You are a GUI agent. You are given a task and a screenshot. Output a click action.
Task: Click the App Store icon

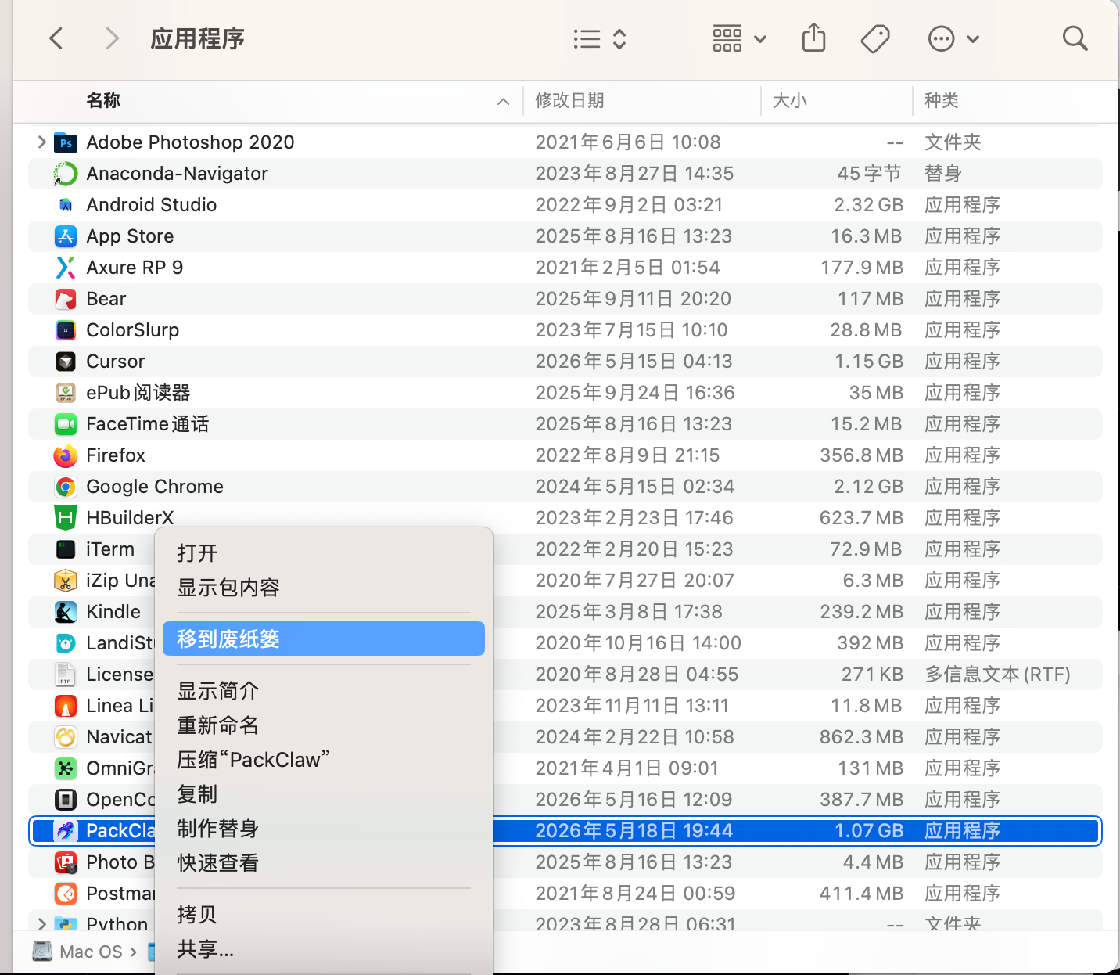66,236
